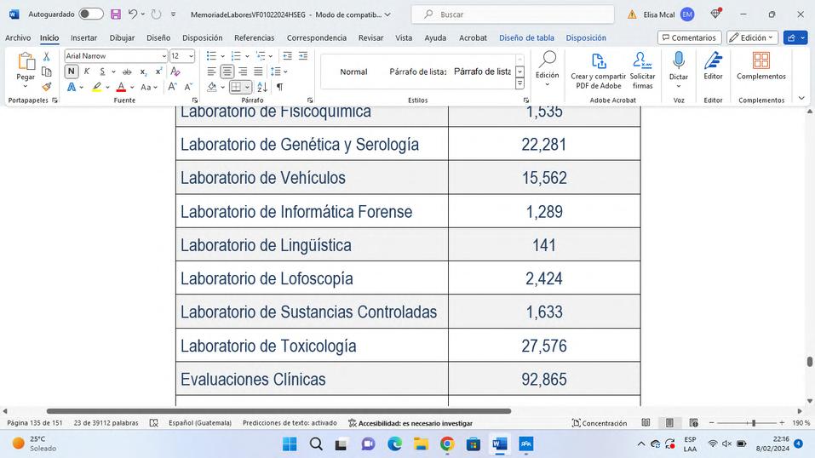Align text to the right

(x=243, y=72)
